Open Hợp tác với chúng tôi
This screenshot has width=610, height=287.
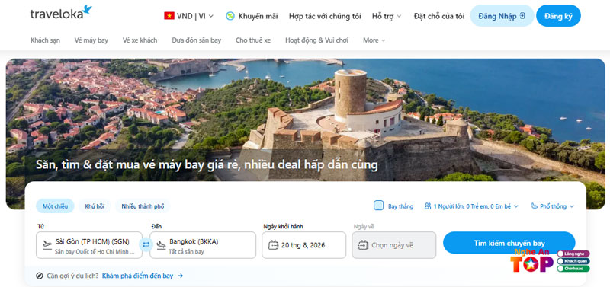[x=325, y=16]
